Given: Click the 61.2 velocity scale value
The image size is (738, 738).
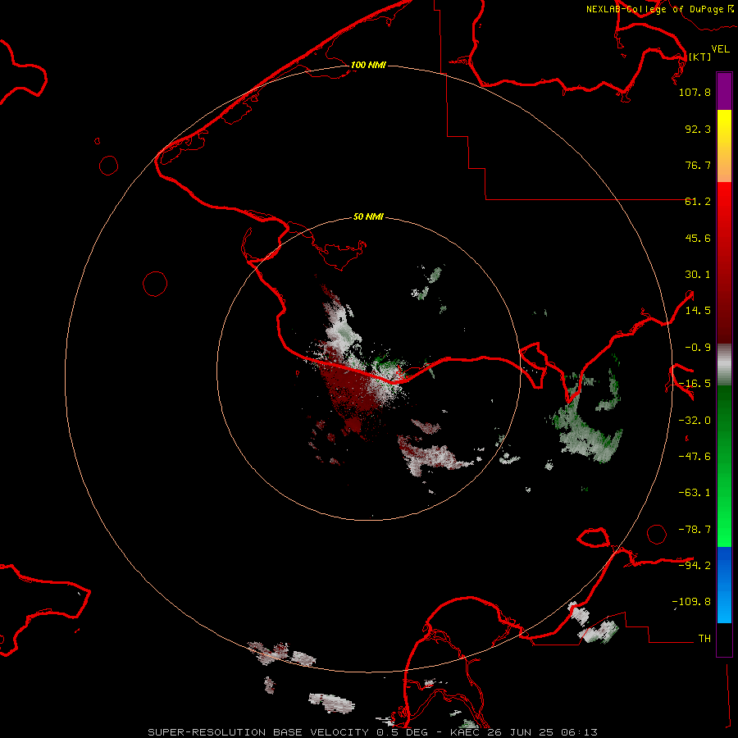Looking at the screenshot, I should pos(698,202).
